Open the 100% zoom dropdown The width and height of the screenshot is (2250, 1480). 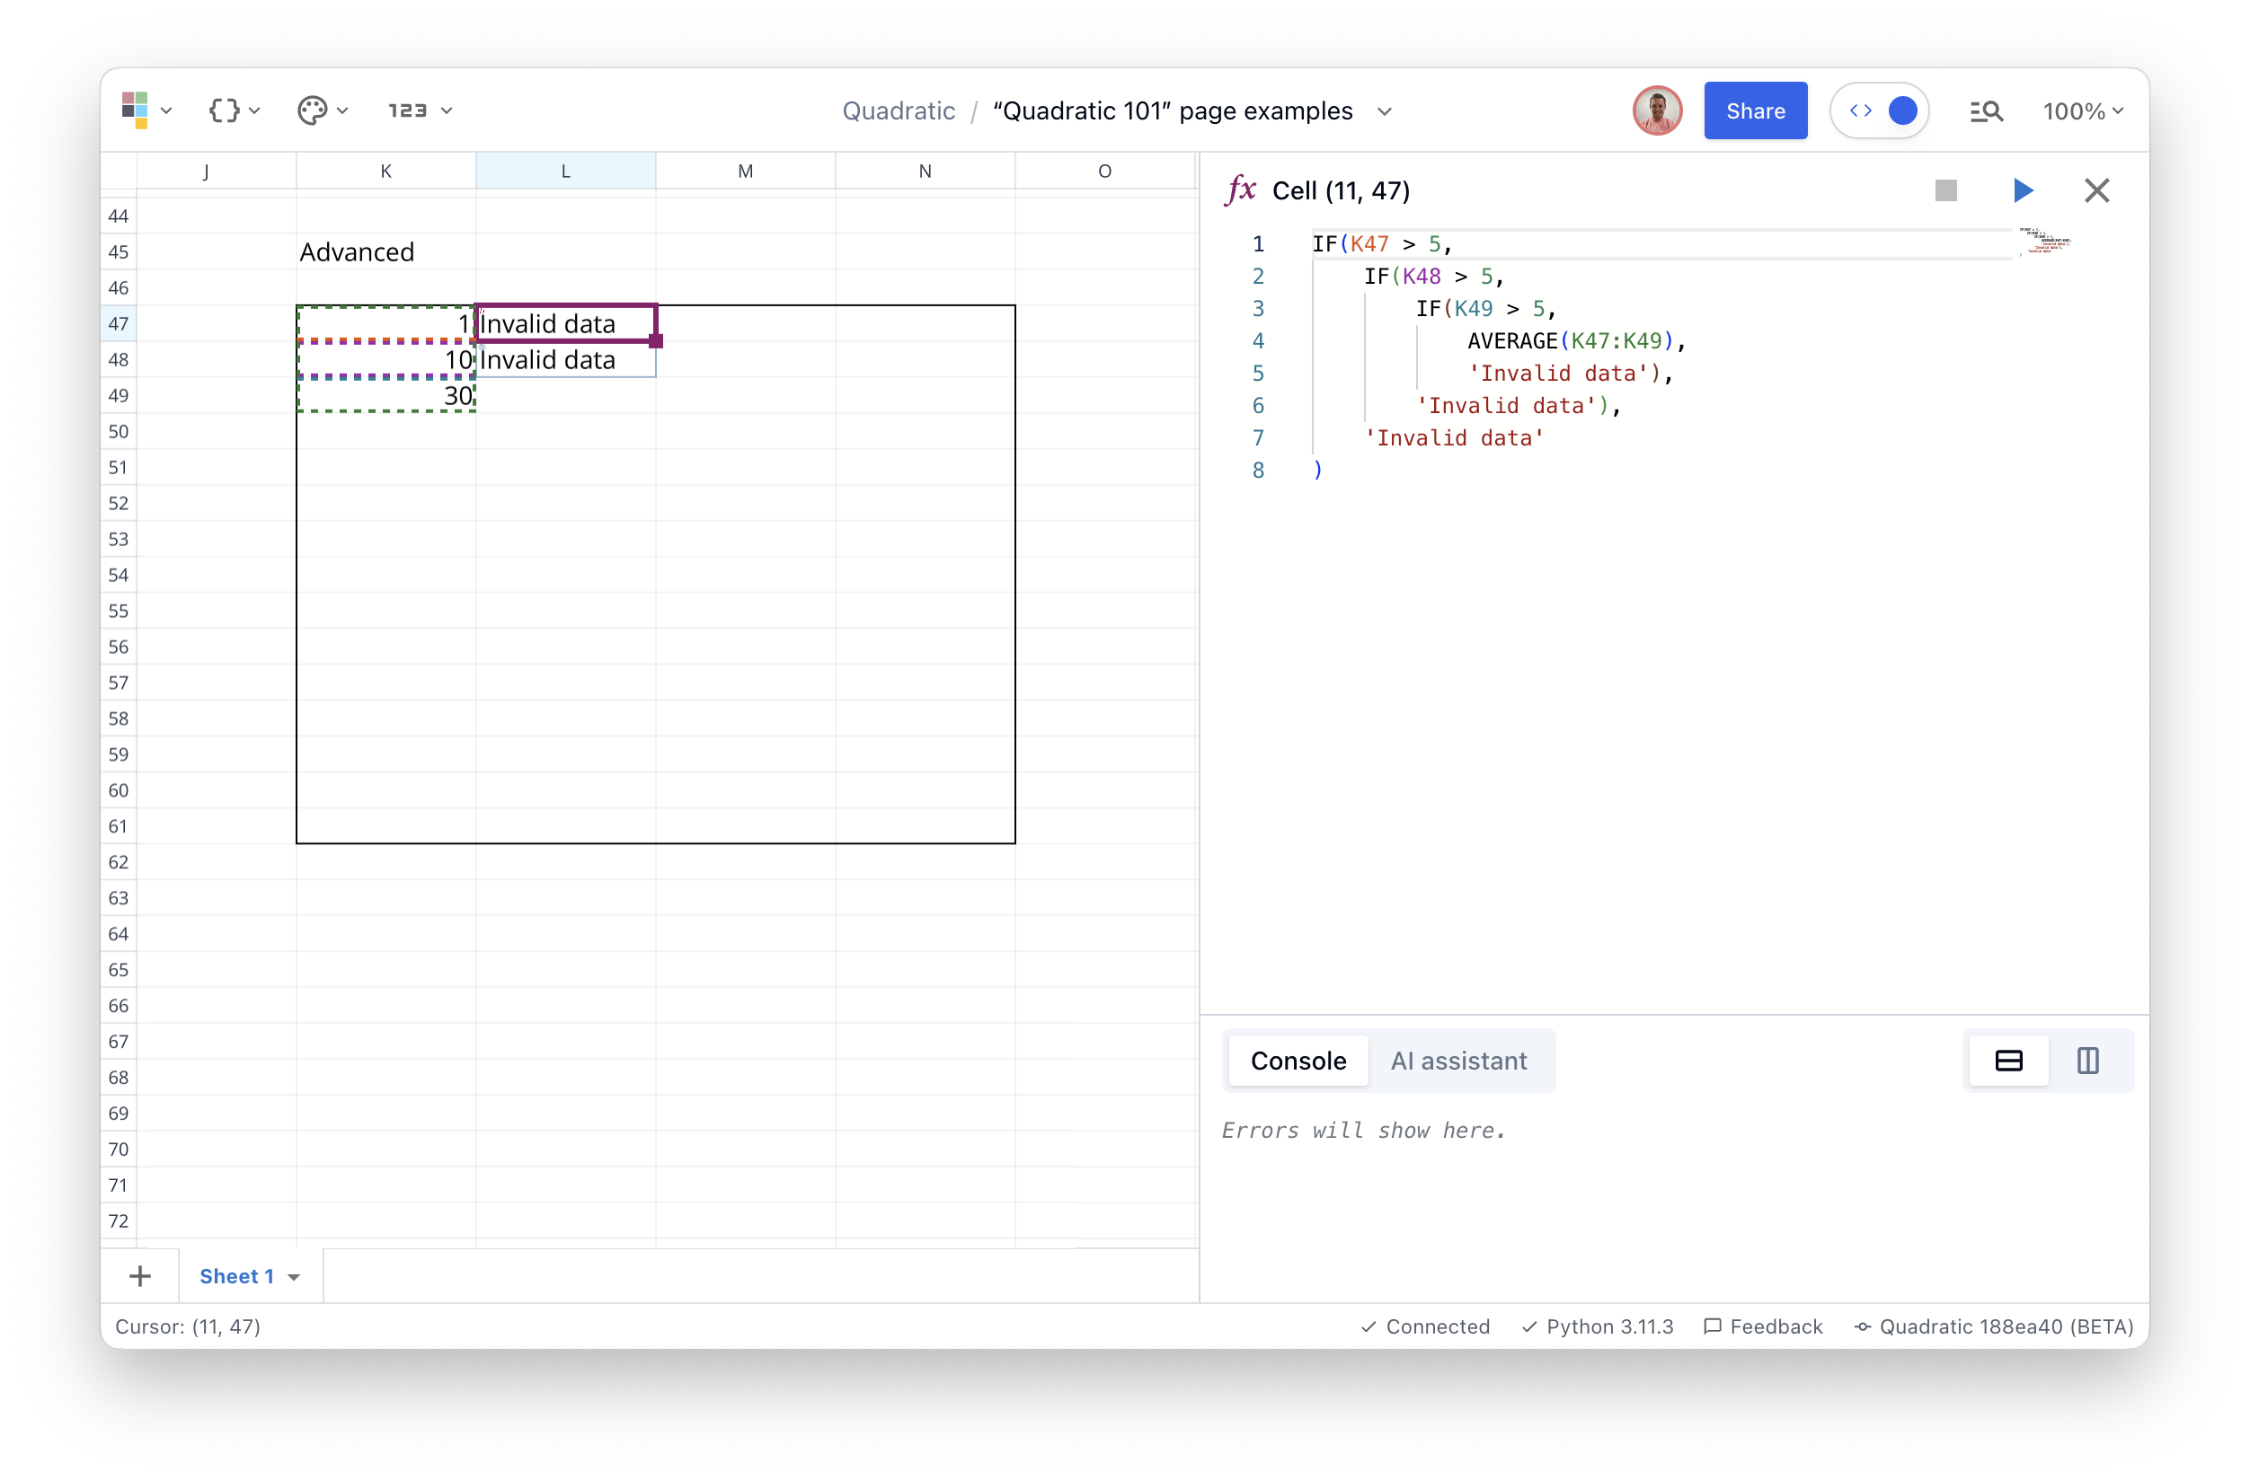click(x=2082, y=110)
